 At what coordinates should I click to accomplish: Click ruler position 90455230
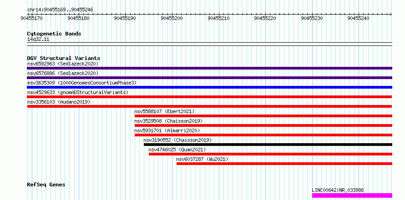(312, 18)
